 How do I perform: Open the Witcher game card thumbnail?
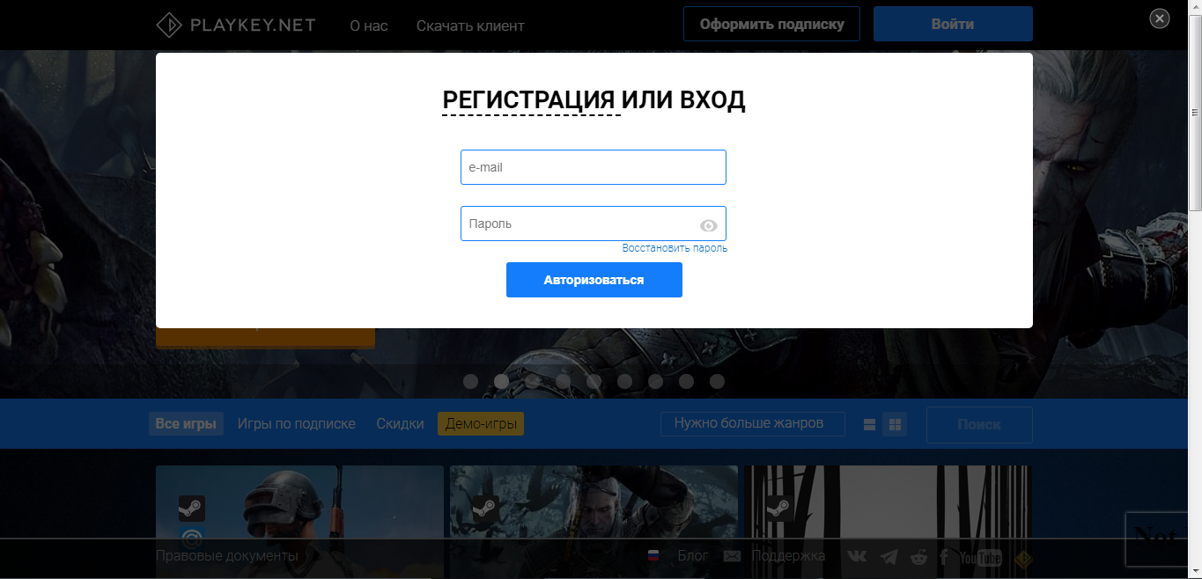pyautogui.click(x=594, y=520)
